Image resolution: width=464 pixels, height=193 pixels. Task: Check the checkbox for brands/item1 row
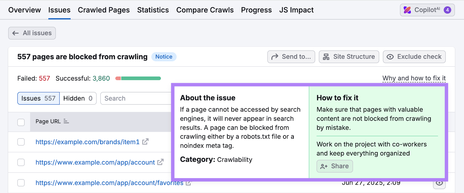[21, 142]
